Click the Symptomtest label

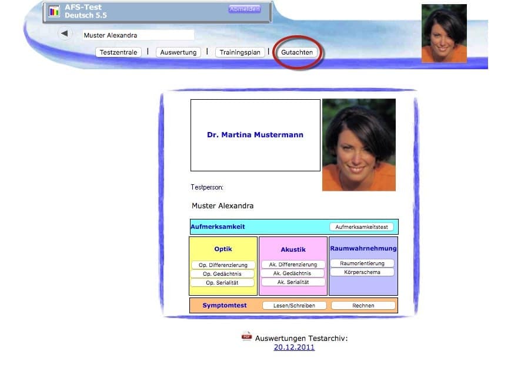(225, 305)
